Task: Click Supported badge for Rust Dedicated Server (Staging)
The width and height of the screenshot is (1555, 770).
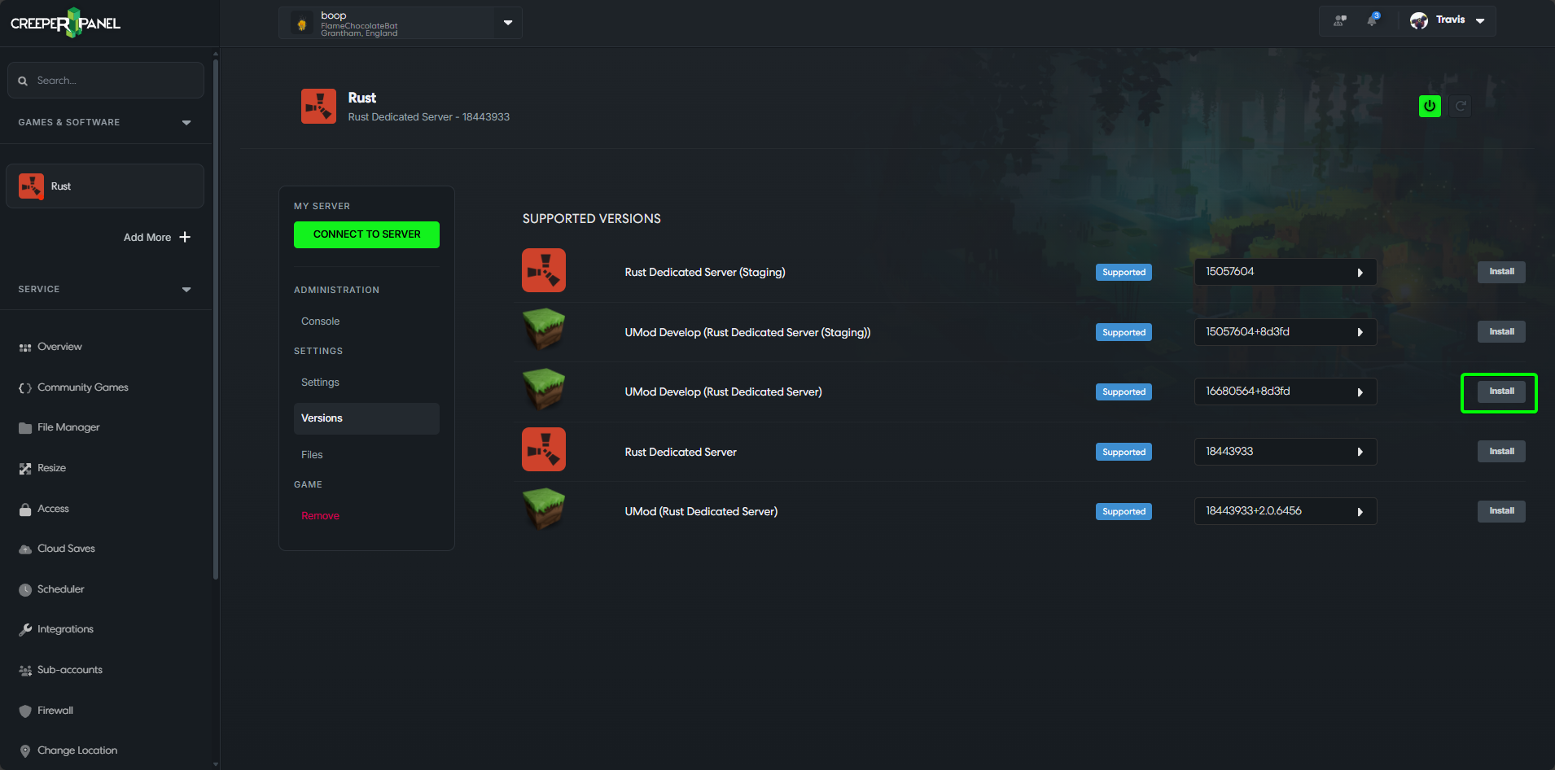Action: click(x=1124, y=273)
